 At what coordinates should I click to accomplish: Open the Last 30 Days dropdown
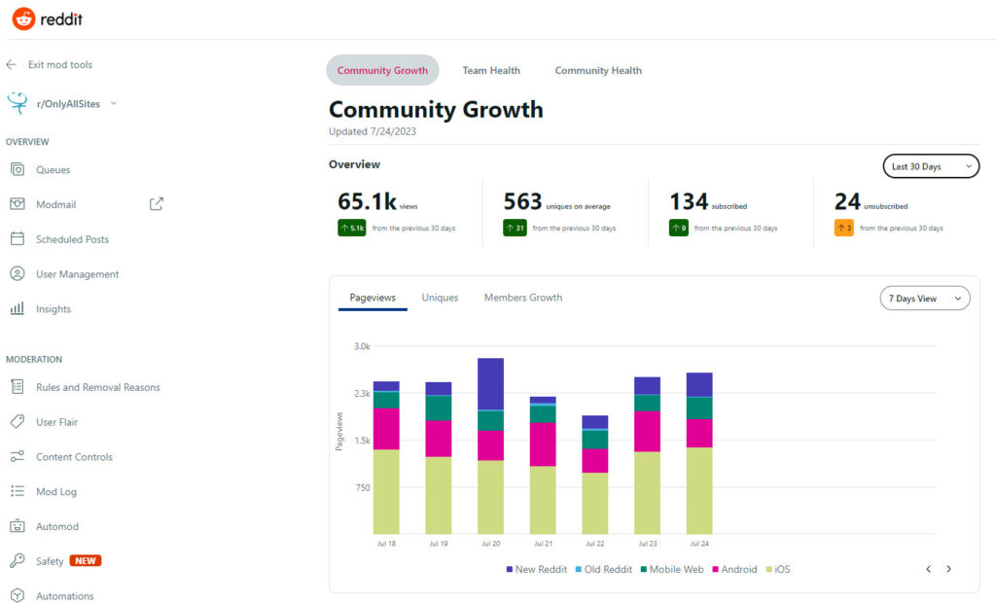click(x=930, y=166)
